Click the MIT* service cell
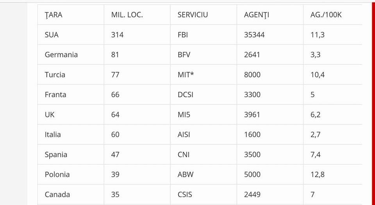Viewport: 375px width, 205px height. click(x=186, y=75)
